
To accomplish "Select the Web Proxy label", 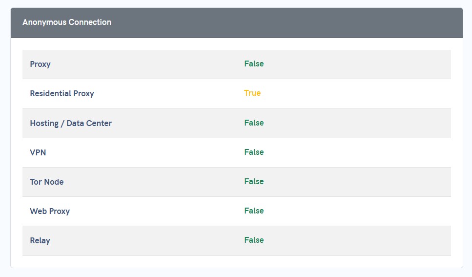I will [50, 211].
